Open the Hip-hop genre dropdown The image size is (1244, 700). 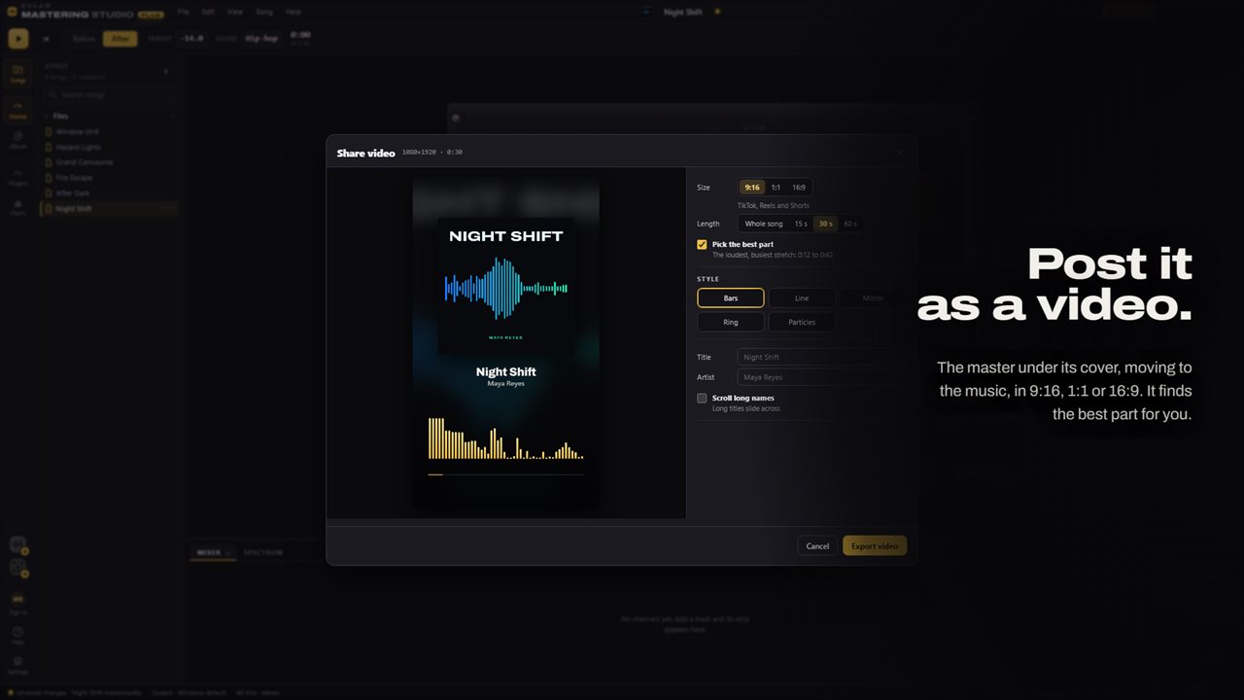[260, 39]
